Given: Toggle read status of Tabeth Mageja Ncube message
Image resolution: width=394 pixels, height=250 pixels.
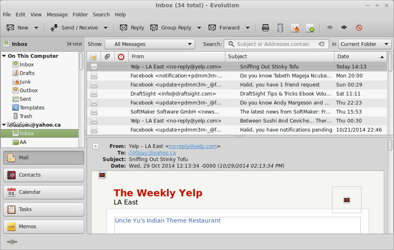Looking at the screenshot, I should [x=94, y=76].
